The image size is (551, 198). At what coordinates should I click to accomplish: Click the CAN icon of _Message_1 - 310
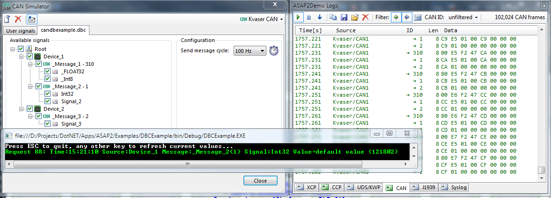(x=46, y=64)
